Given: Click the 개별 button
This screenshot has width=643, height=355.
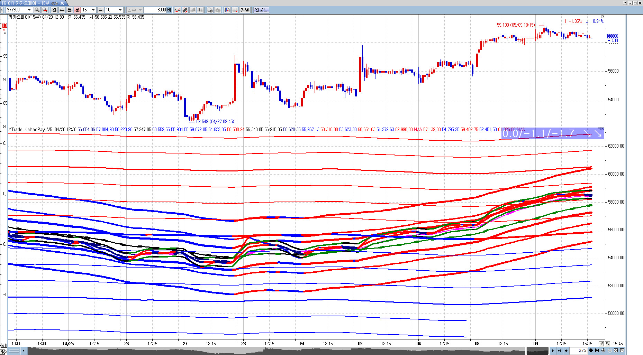Looking at the screenshot, I should coord(245,10).
